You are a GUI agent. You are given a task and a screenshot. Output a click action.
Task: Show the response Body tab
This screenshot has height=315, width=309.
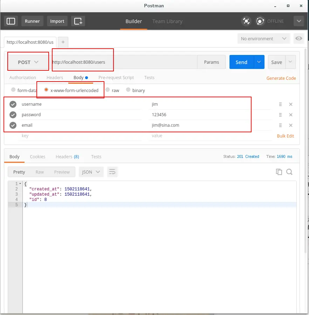[x=14, y=157]
